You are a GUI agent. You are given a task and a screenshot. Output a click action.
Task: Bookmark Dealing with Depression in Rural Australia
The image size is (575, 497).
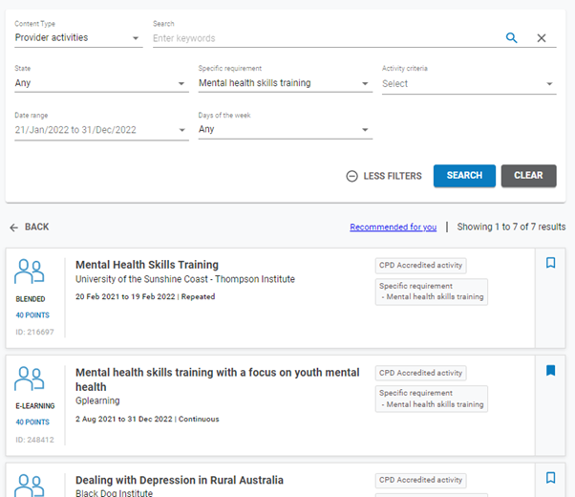550,478
